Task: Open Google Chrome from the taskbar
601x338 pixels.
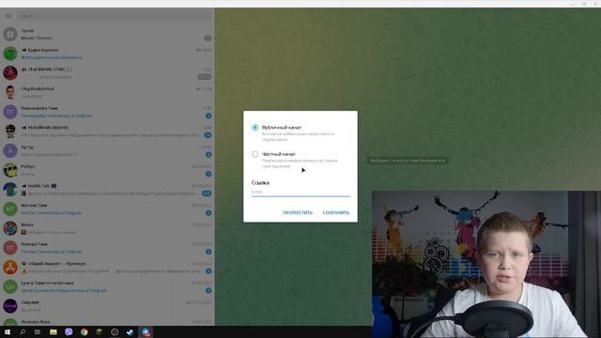Action: point(84,331)
